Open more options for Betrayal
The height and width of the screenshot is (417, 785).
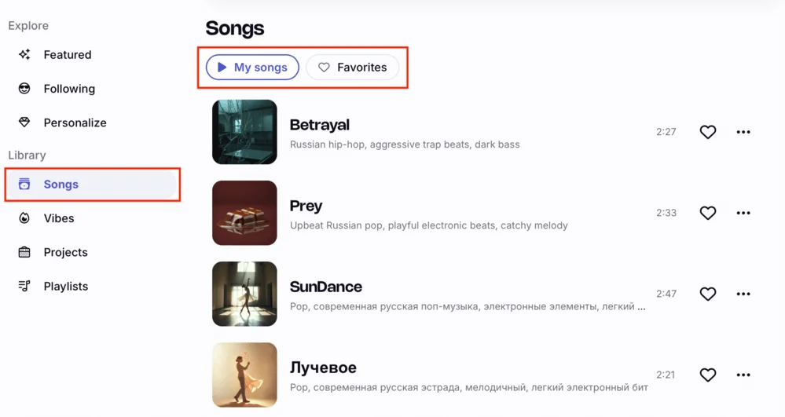click(743, 132)
